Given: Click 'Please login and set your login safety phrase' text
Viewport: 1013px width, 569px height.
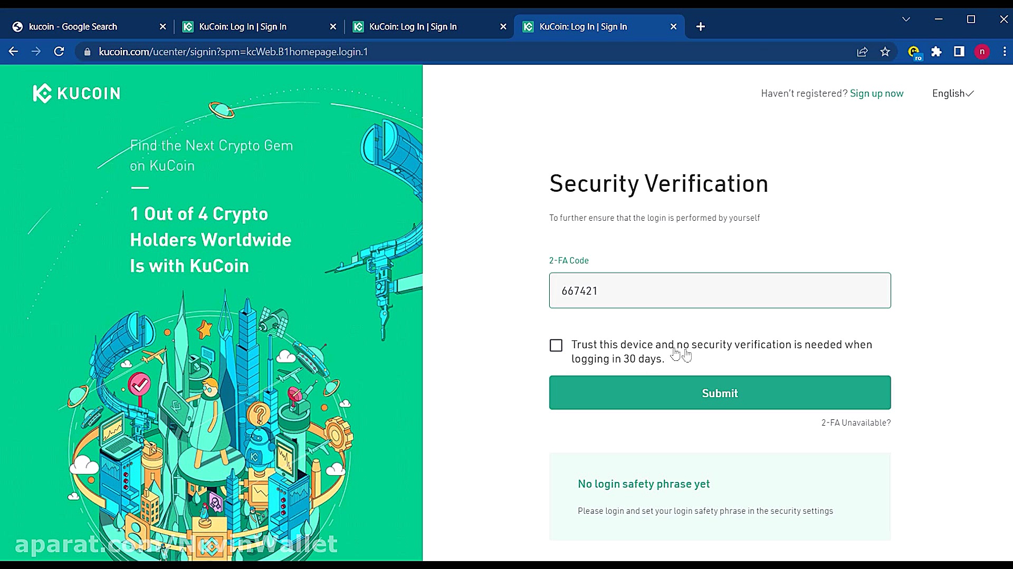Looking at the screenshot, I should pos(705,511).
